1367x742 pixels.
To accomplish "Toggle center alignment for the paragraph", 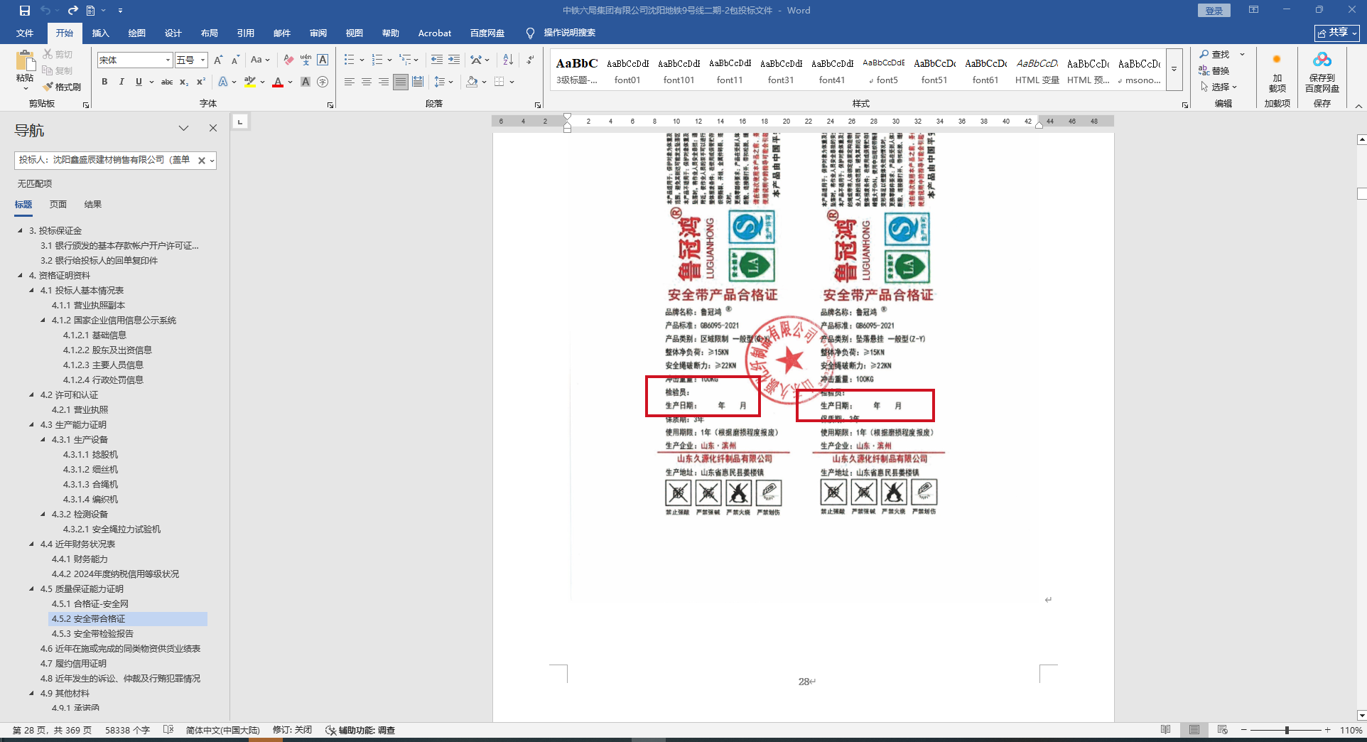I will [x=367, y=82].
